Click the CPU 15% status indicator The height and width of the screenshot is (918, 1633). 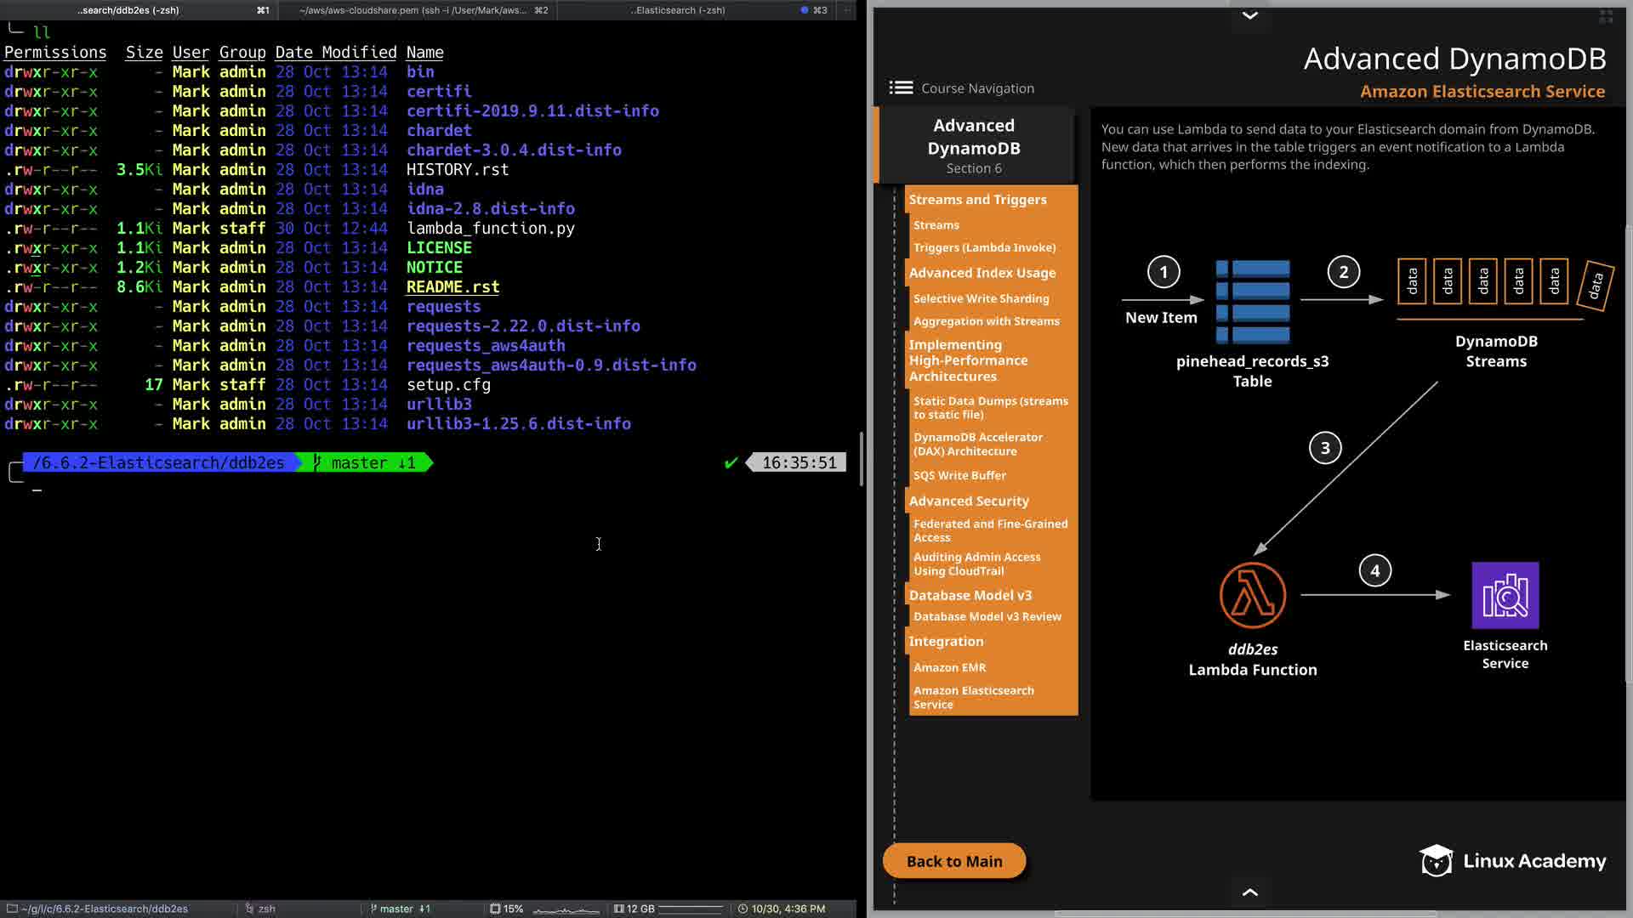(x=507, y=909)
